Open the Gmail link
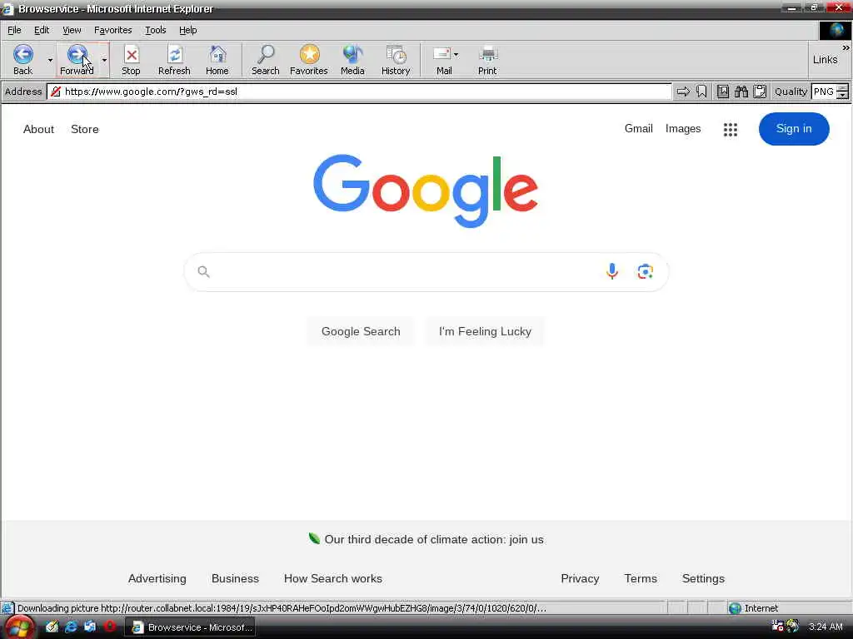The width and height of the screenshot is (853, 639). pyautogui.click(x=639, y=129)
